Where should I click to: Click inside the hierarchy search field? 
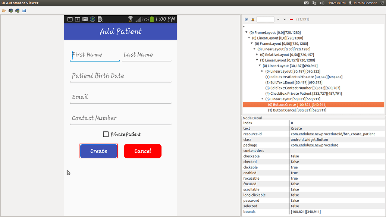tap(265, 19)
